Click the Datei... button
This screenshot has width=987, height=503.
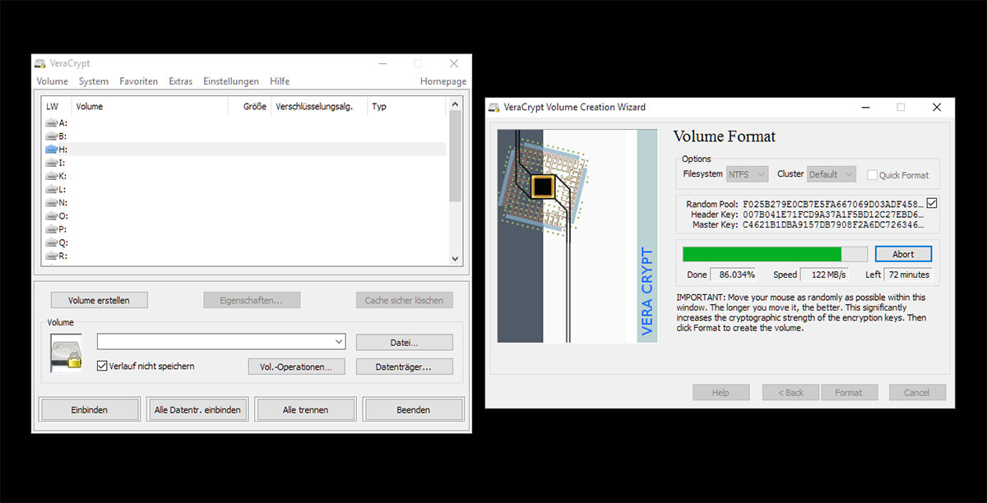click(404, 342)
